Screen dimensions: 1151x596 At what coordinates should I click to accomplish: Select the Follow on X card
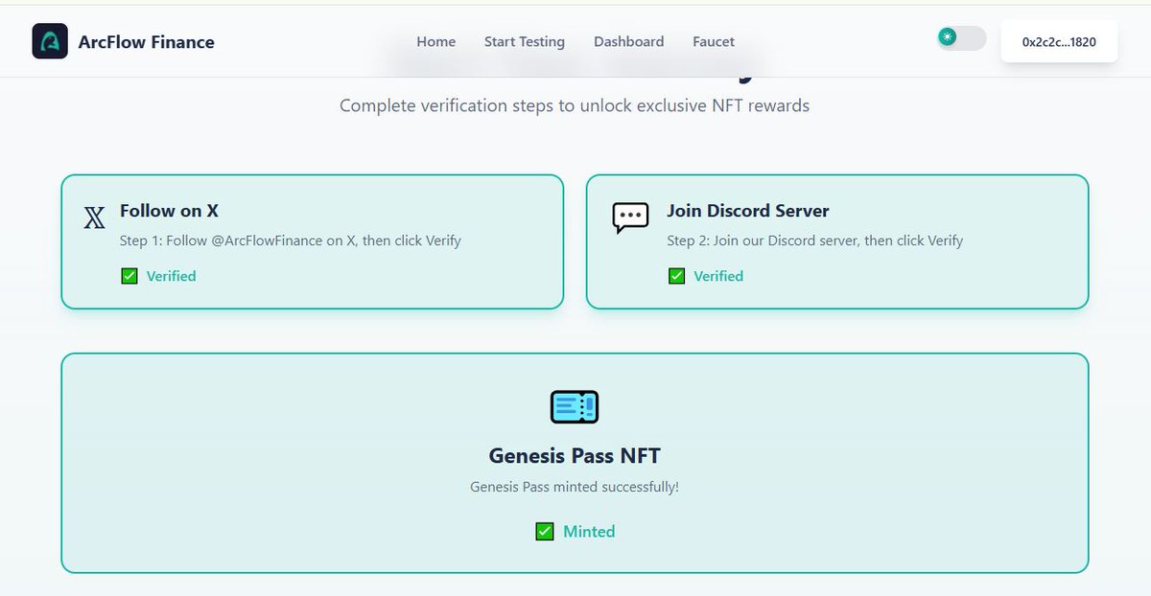click(312, 241)
